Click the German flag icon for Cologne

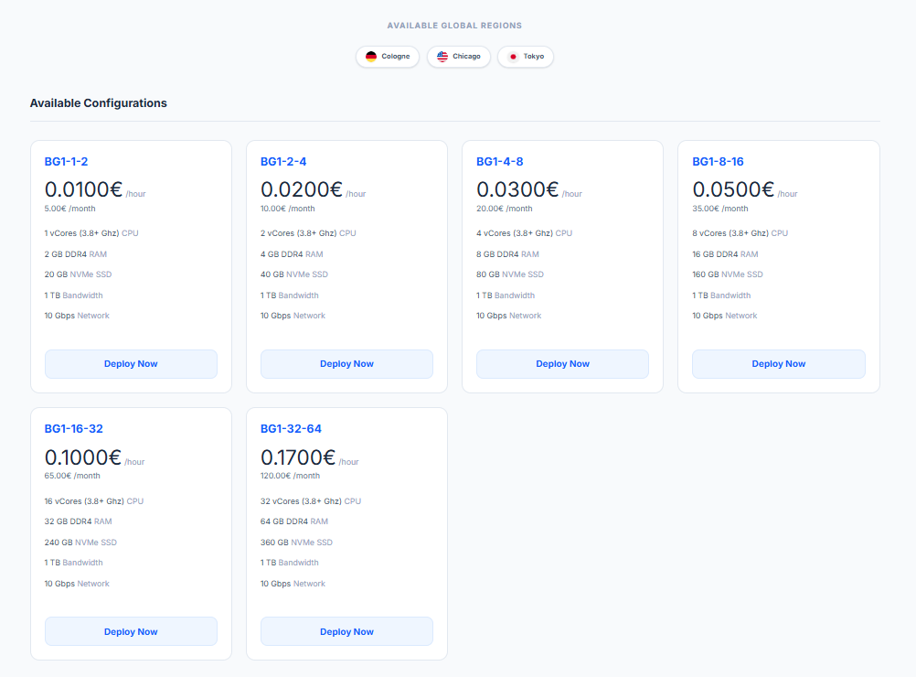coord(371,57)
